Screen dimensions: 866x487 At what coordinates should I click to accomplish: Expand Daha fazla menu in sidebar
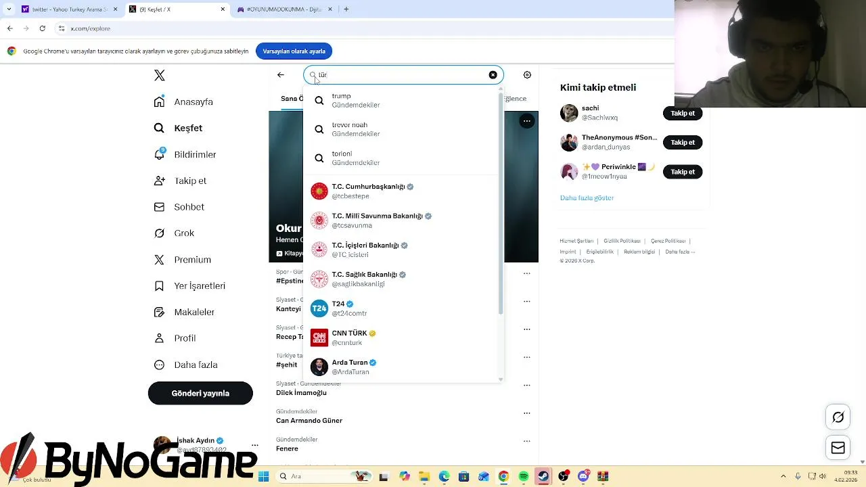tap(185, 365)
